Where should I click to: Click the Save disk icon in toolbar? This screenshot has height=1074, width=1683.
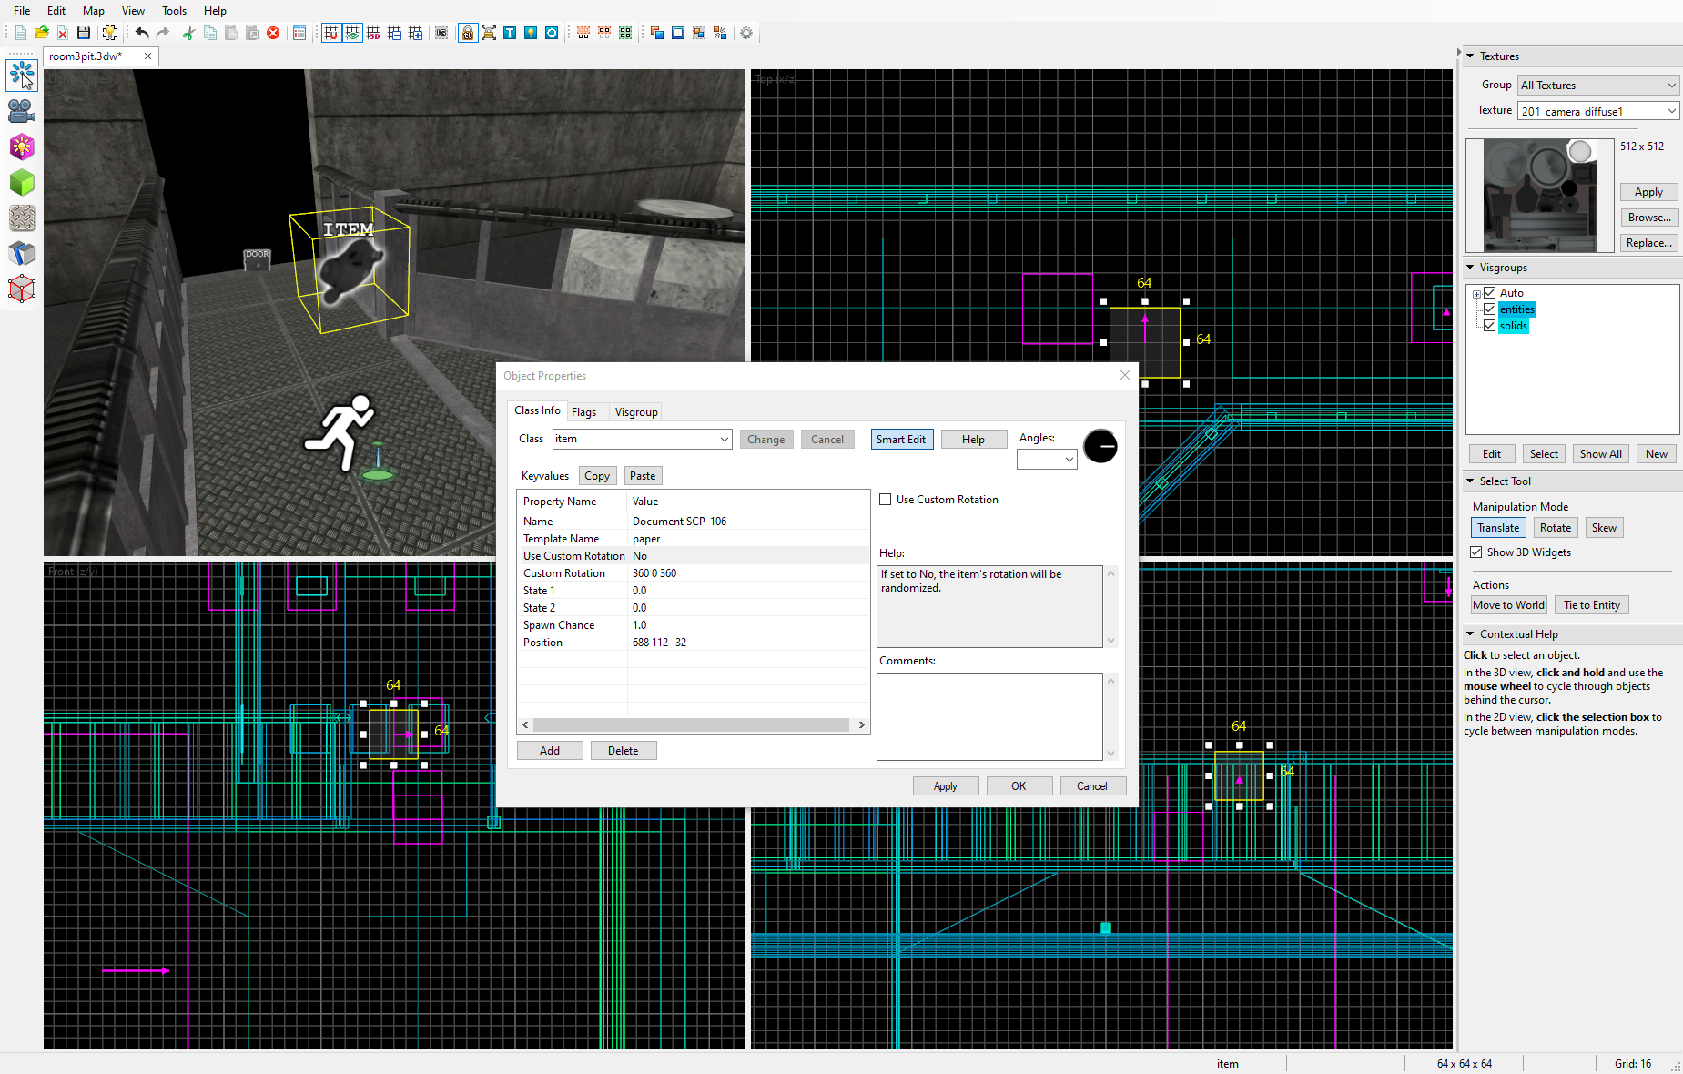click(84, 33)
